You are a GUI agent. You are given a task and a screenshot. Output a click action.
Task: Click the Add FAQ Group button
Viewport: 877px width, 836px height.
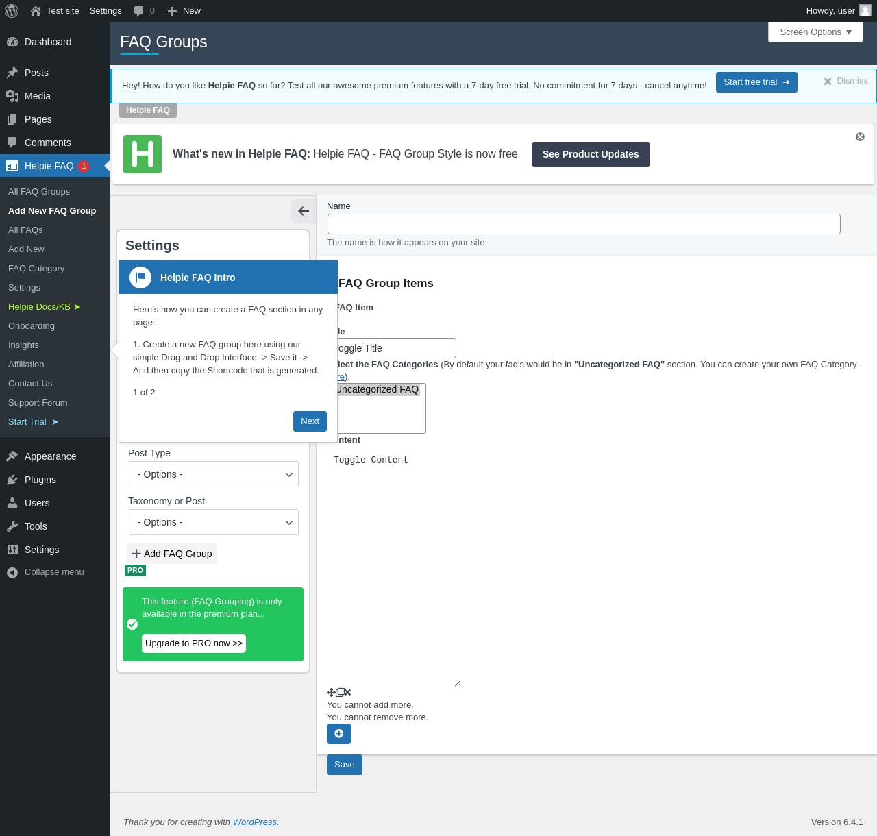[x=172, y=554]
